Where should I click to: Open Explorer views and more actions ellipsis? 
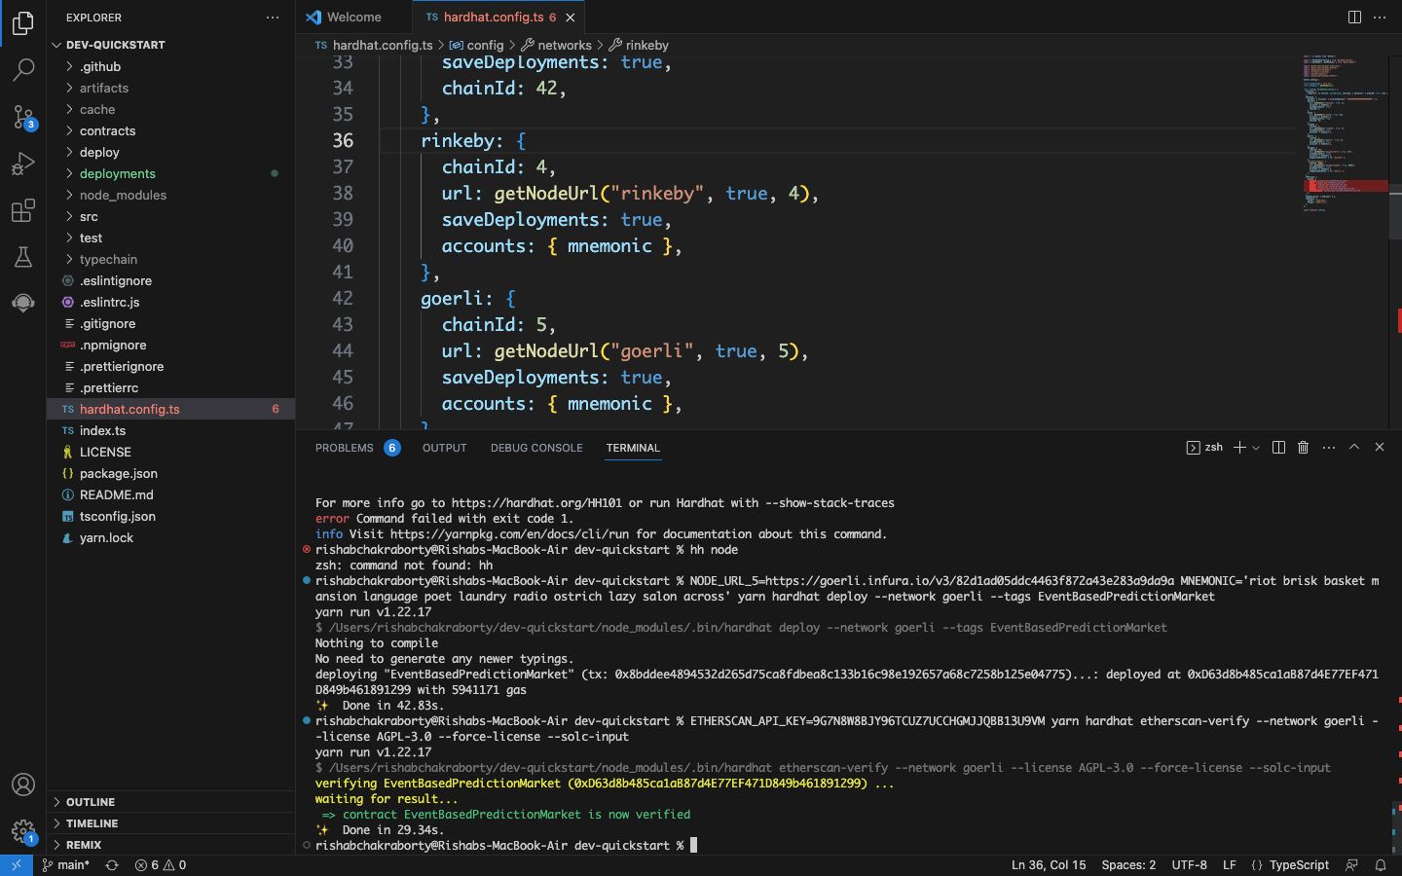tap(273, 18)
